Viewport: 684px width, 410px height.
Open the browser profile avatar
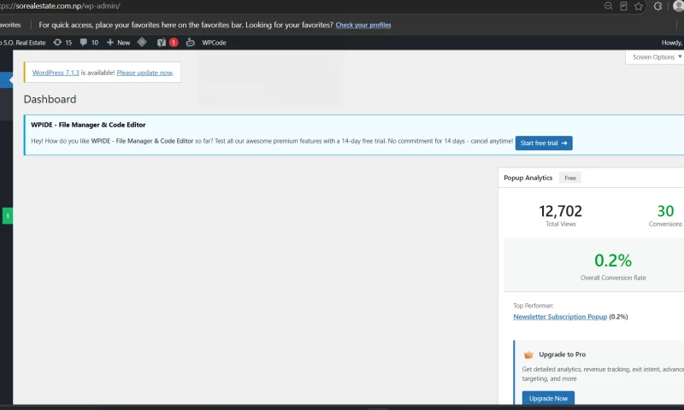678,6
